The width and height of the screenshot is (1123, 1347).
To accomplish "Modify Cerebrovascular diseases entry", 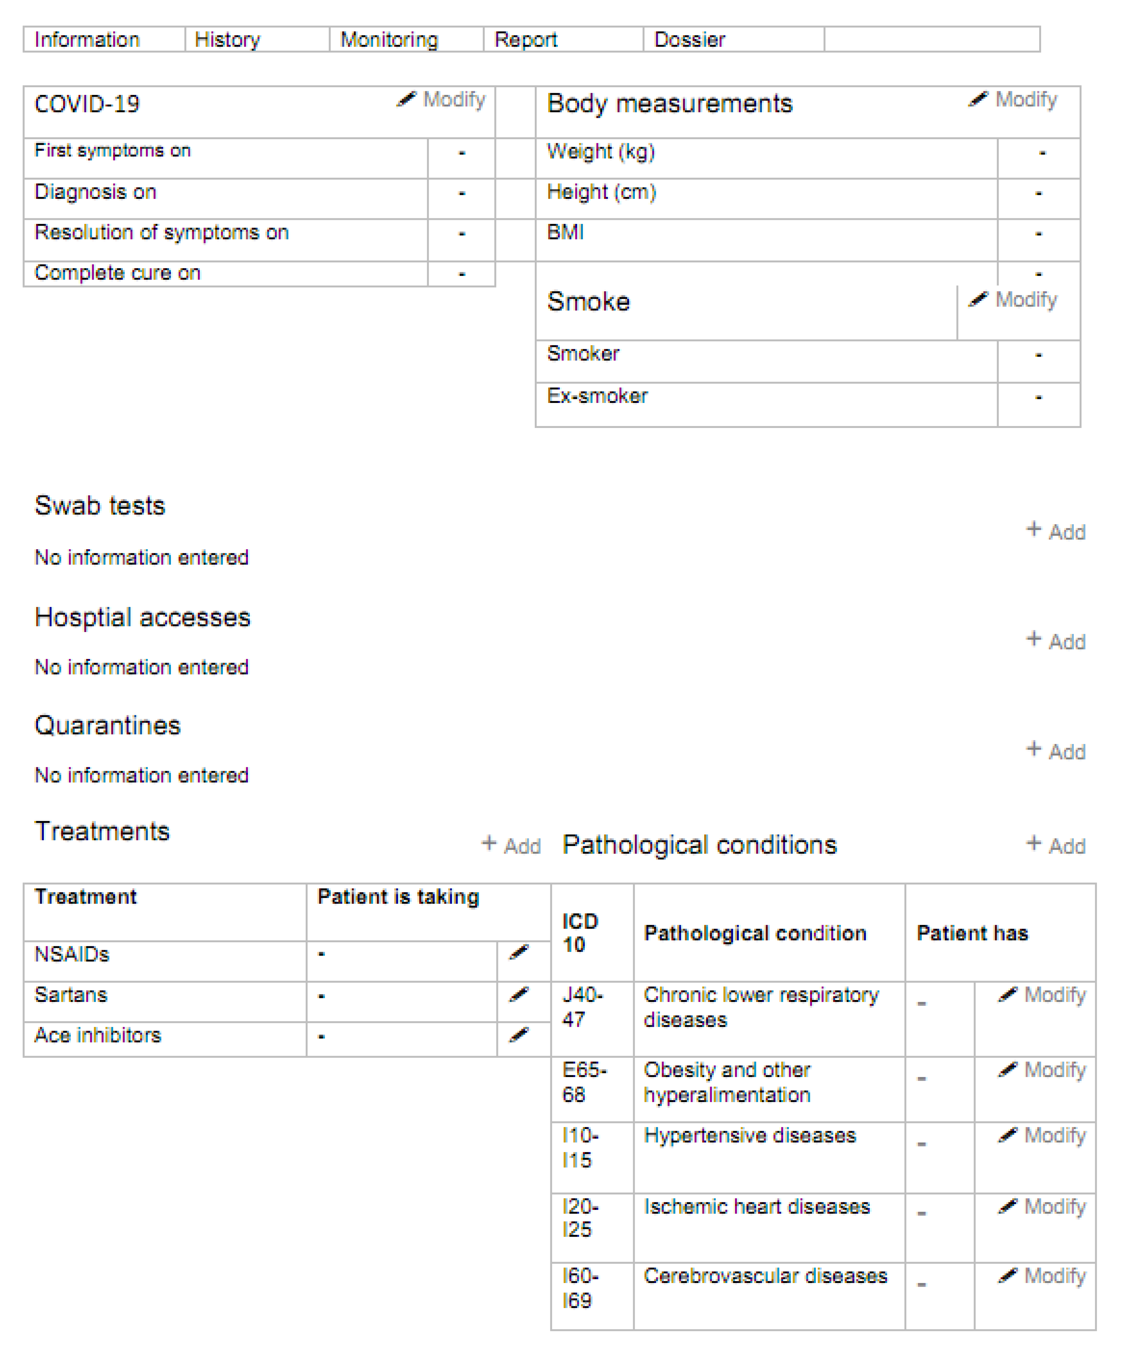I will point(1042,1276).
